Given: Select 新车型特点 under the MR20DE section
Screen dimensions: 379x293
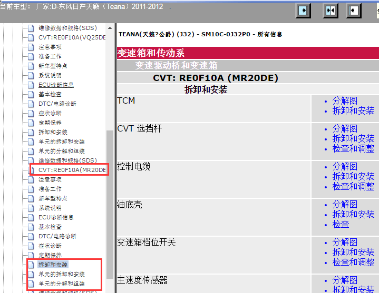Looking at the screenshot, I should (53, 198).
